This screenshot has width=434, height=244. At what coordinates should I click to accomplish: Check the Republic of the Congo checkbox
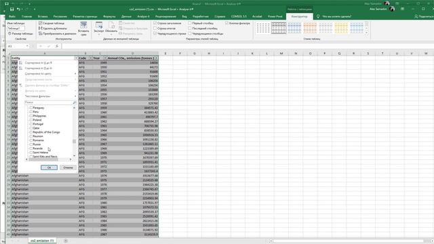pyautogui.click(x=31, y=132)
